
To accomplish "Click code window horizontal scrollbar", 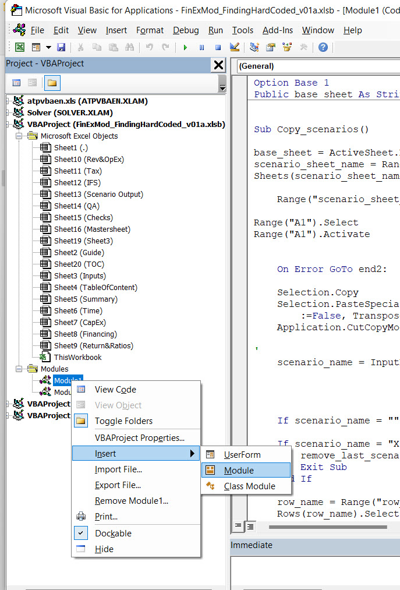I will pos(328,527).
